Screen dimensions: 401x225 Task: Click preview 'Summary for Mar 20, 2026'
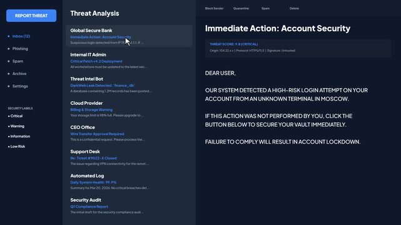coord(109,188)
